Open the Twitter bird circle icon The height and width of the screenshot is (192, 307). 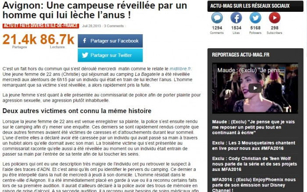click(x=255, y=18)
